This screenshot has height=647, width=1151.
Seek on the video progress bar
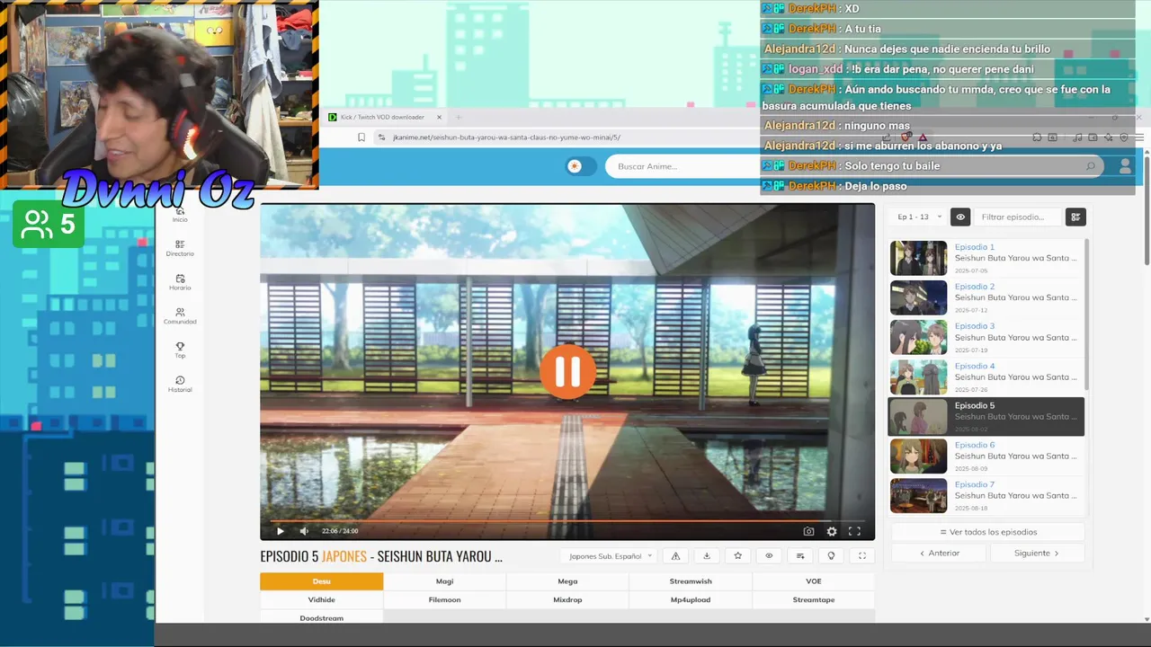[x=567, y=520]
